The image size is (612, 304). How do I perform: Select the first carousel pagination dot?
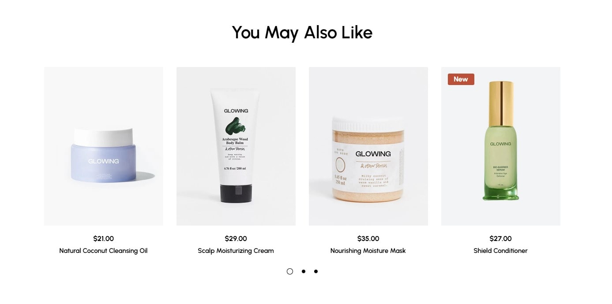[x=290, y=271]
